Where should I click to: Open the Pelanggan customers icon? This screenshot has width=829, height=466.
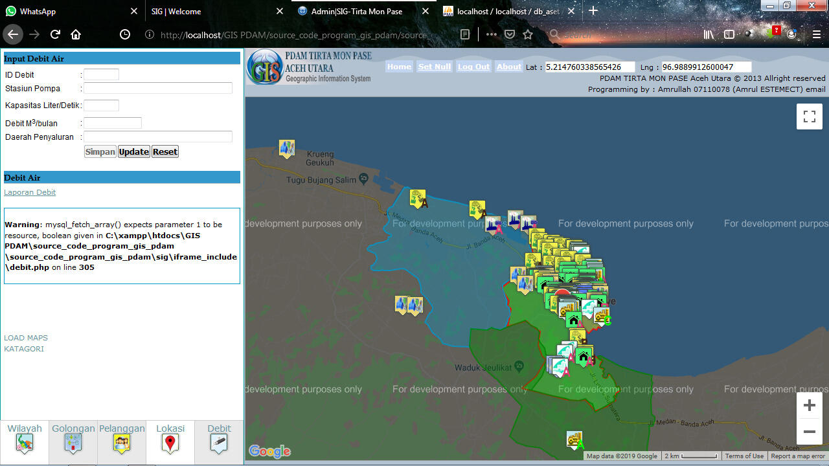click(x=122, y=443)
